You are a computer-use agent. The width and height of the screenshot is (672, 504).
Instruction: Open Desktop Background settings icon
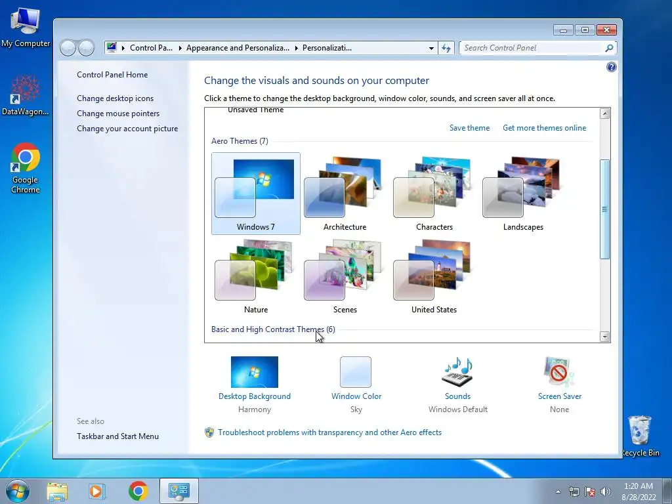[x=254, y=372]
